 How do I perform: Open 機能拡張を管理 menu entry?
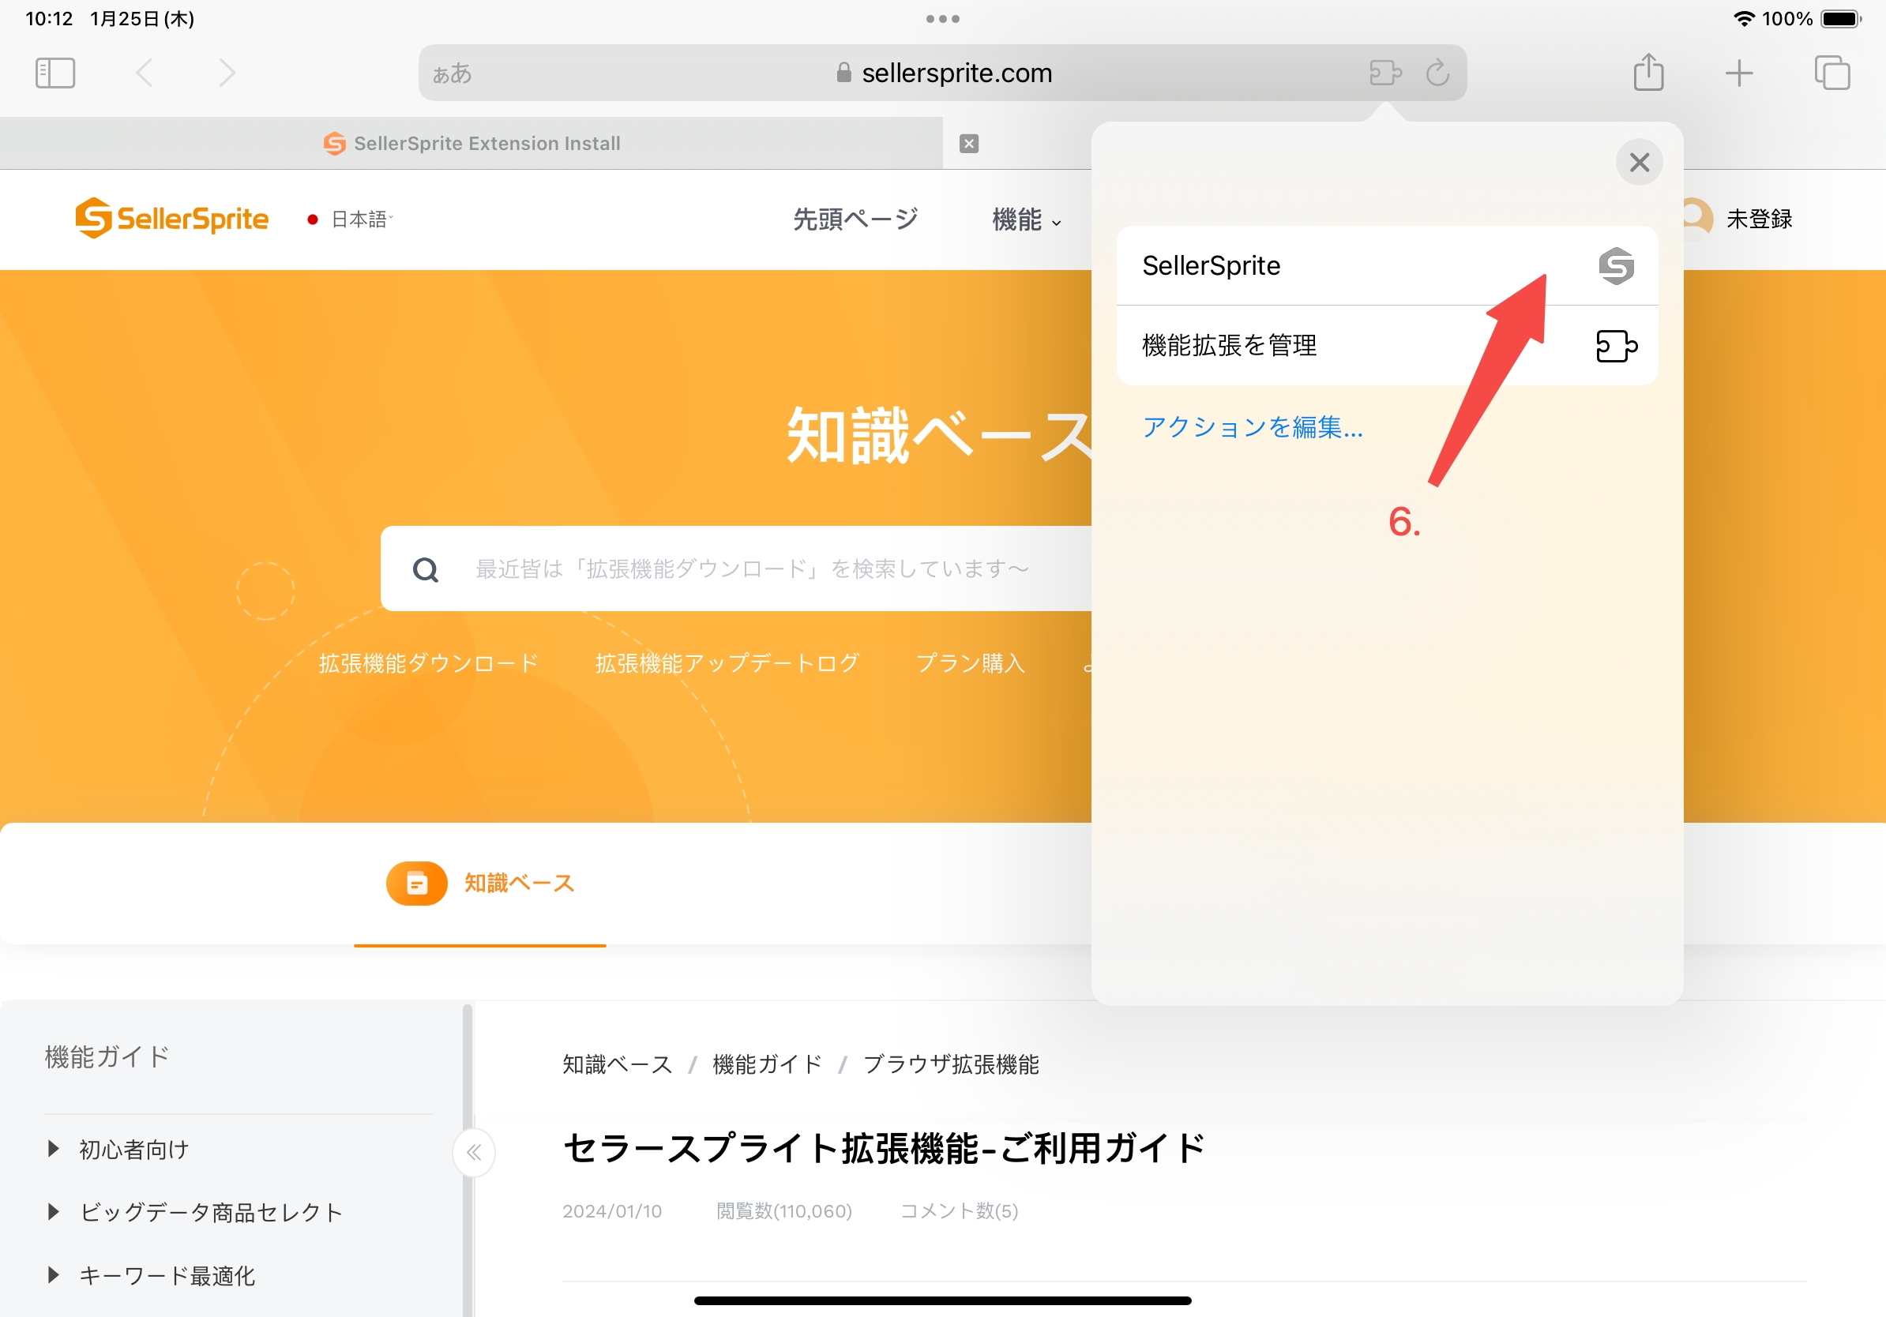click(x=1388, y=345)
